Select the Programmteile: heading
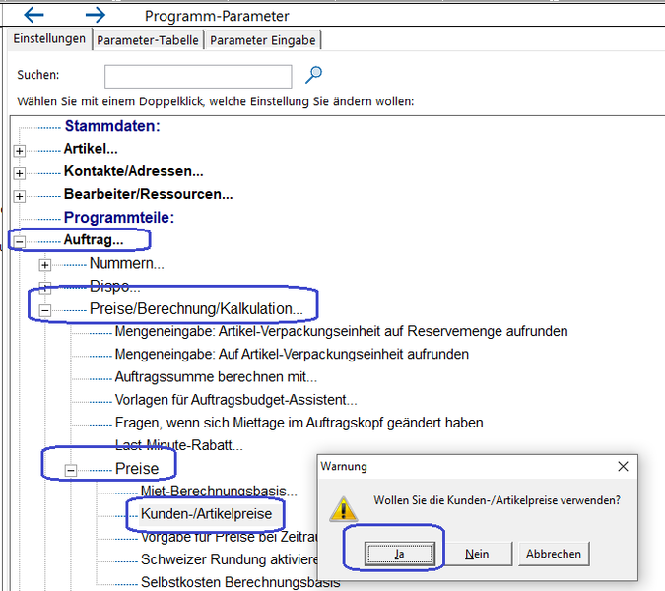Viewport: 665px width, 591px height. tap(119, 218)
